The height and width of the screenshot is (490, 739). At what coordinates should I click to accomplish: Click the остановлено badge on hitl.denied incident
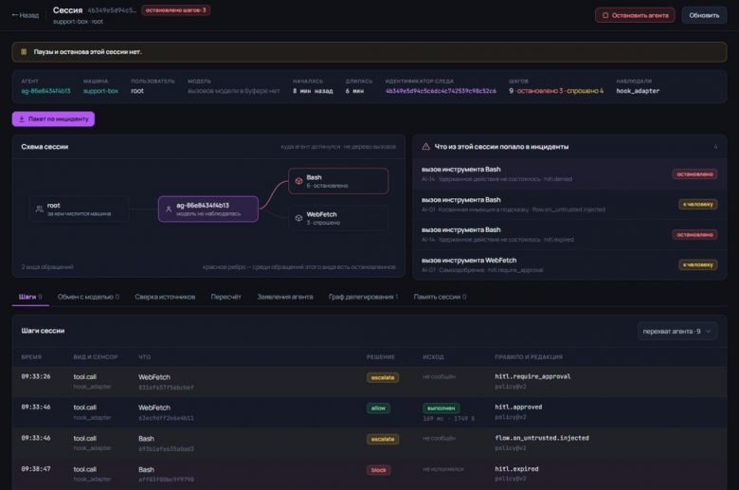pos(694,174)
